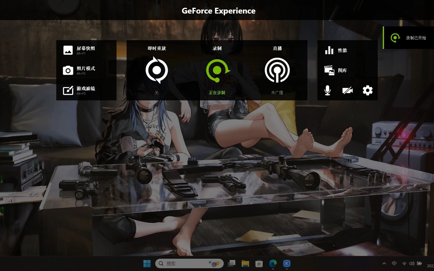Open the blue K app in taskbar
434x271 pixels.
(287, 263)
